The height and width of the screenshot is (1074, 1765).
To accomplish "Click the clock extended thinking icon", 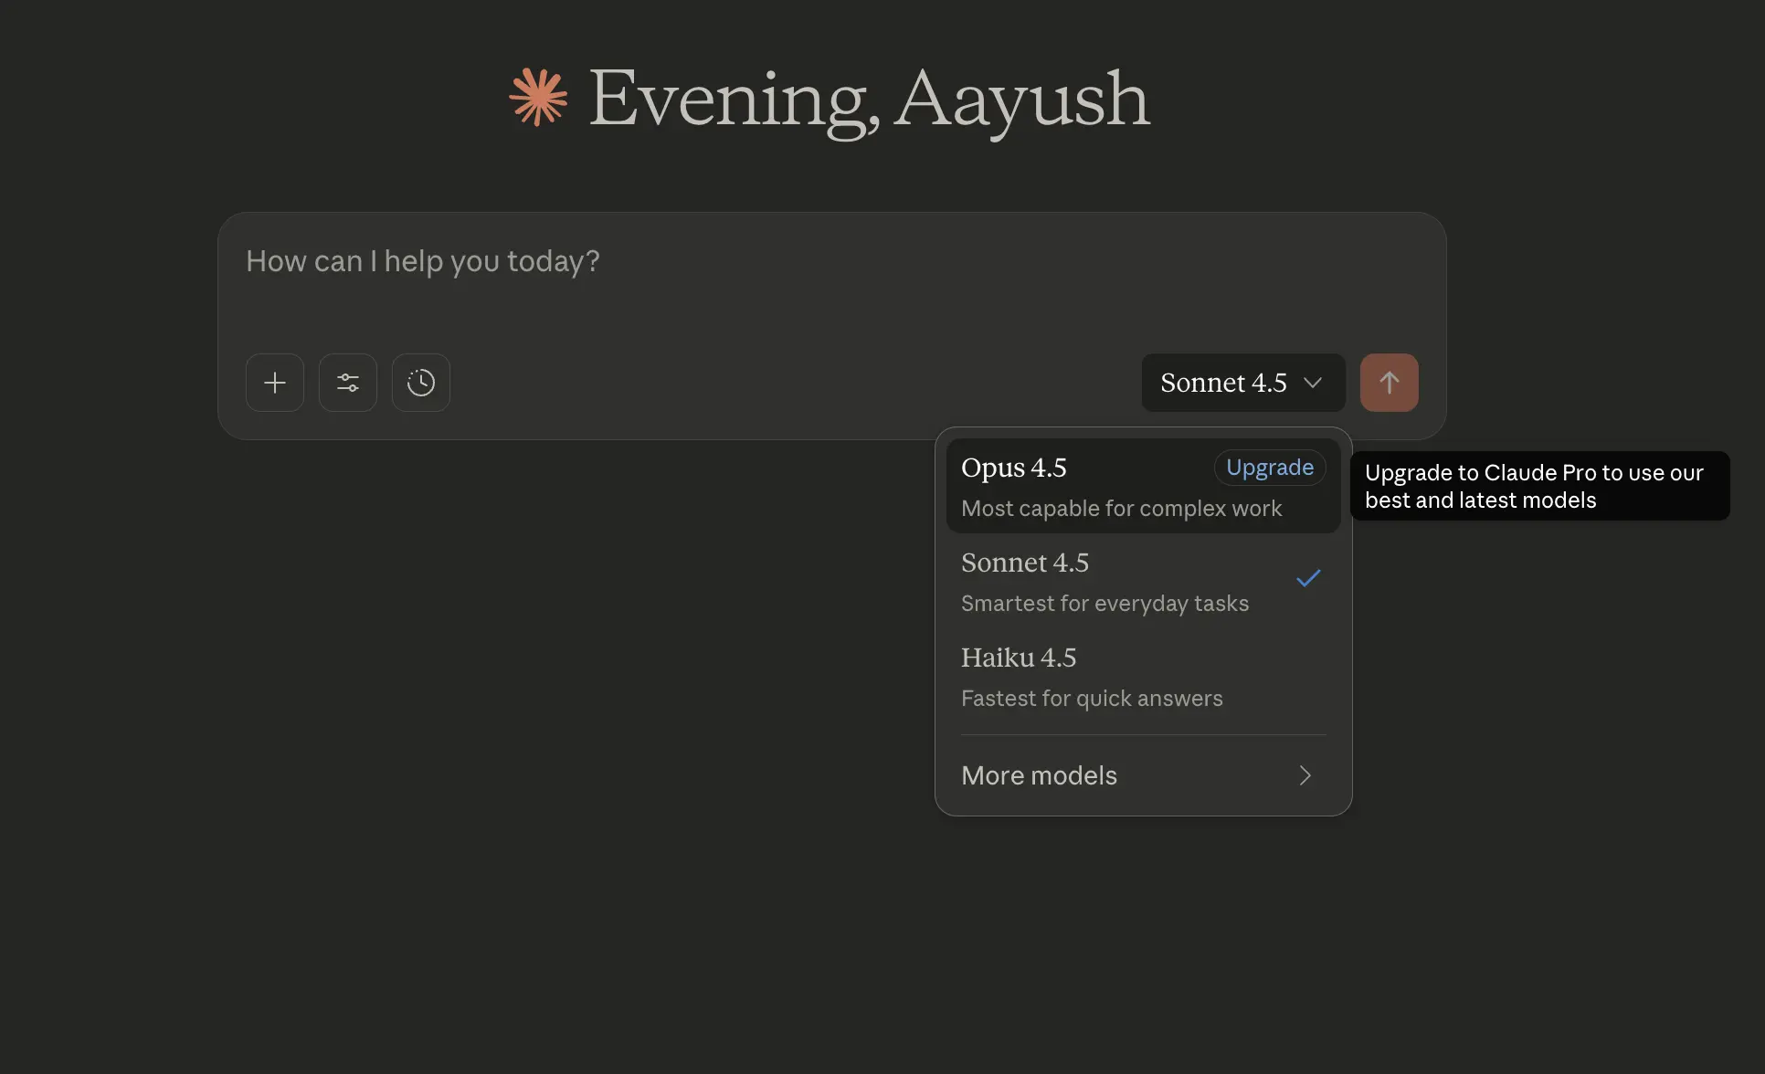I will [x=420, y=383].
